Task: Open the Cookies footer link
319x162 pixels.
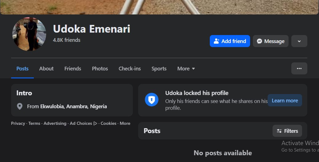Action: pos(108,123)
